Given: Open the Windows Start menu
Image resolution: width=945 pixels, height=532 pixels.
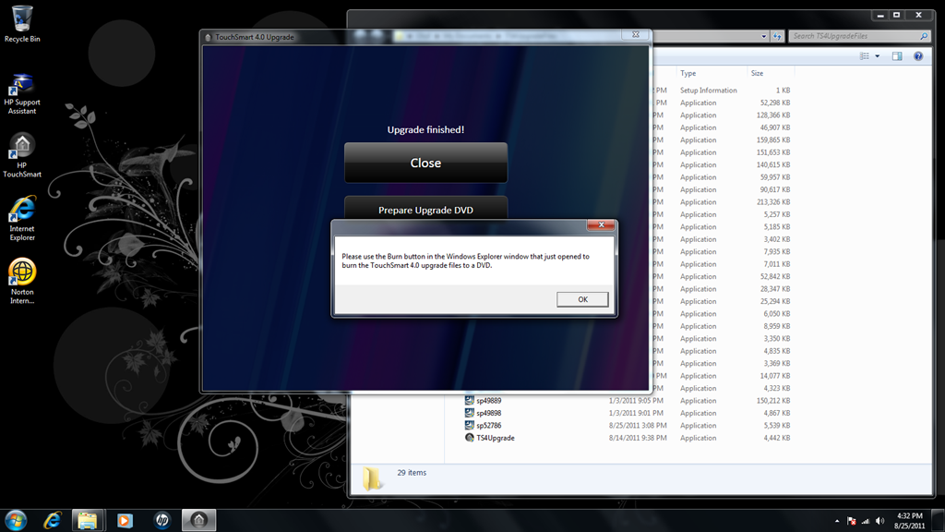Looking at the screenshot, I should (16, 520).
